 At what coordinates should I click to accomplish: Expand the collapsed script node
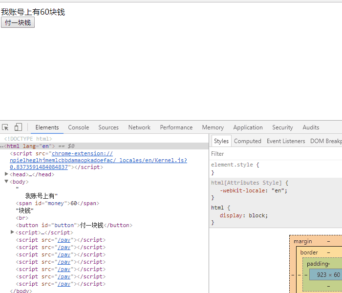pyautogui.click(x=12, y=232)
